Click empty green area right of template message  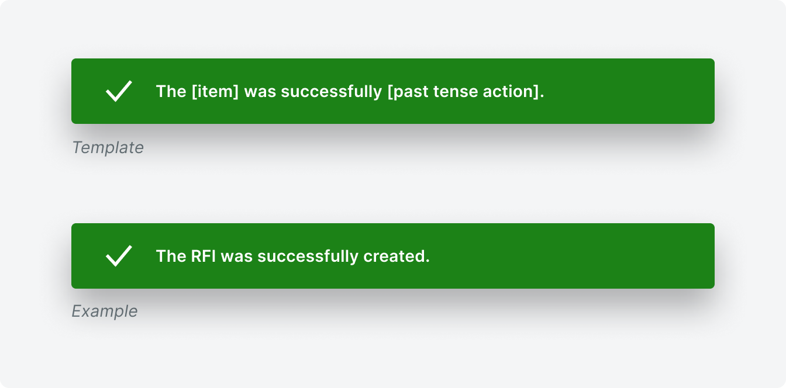pos(629,91)
